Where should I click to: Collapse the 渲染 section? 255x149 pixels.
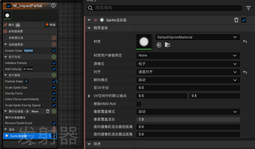point(5,130)
